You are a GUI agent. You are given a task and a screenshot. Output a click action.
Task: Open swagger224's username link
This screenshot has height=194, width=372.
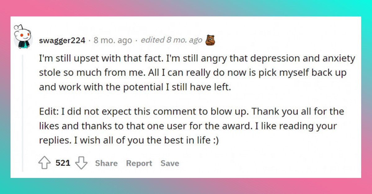coord(62,40)
